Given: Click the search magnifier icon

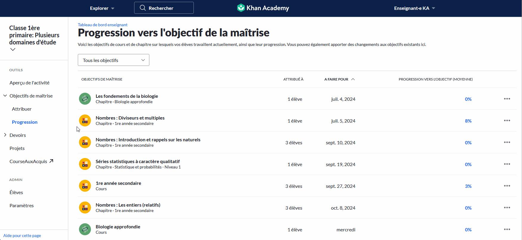Looking at the screenshot, I should [x=143, y=8].
